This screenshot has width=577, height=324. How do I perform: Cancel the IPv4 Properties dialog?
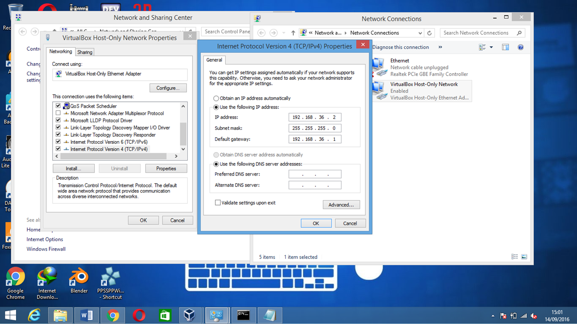point(350,223)
